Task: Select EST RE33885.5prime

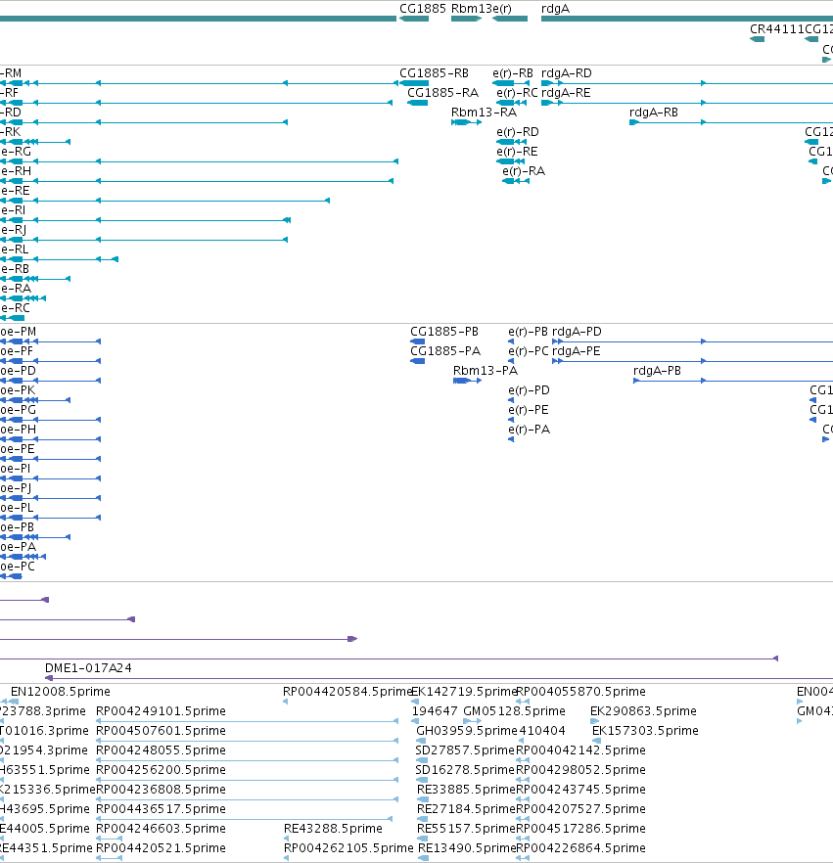Action: pos(466,790)
